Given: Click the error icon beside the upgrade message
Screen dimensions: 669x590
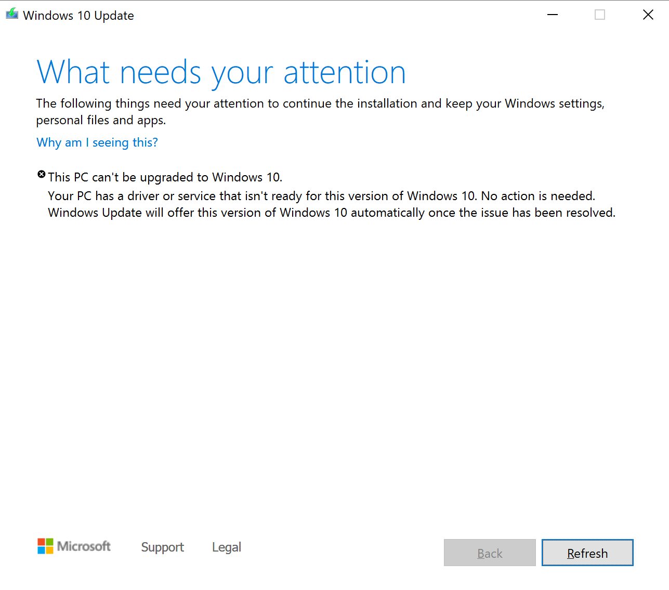Looking at the screenshot, I should [x=42, y=174].
